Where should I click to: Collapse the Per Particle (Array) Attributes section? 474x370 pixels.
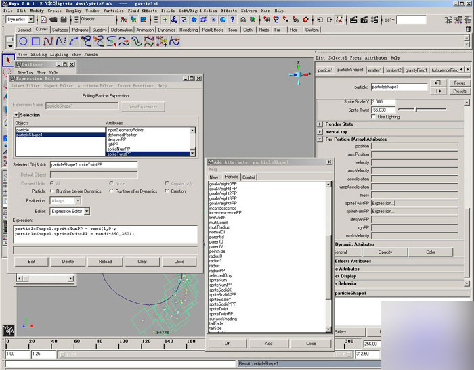320,139
